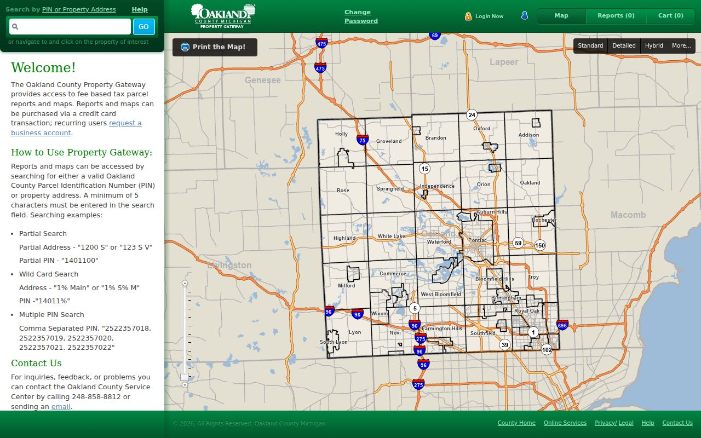
Task: Click the Route 39 marker near Southfield
Action: (504, 344)
